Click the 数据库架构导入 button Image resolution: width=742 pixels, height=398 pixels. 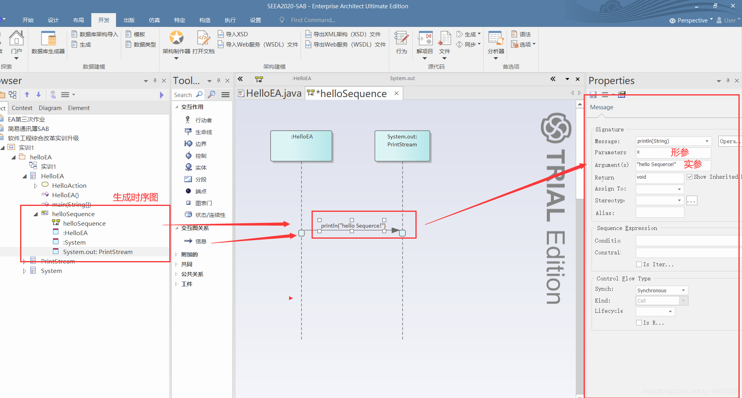pyautogui.click(x=95, y=34)
